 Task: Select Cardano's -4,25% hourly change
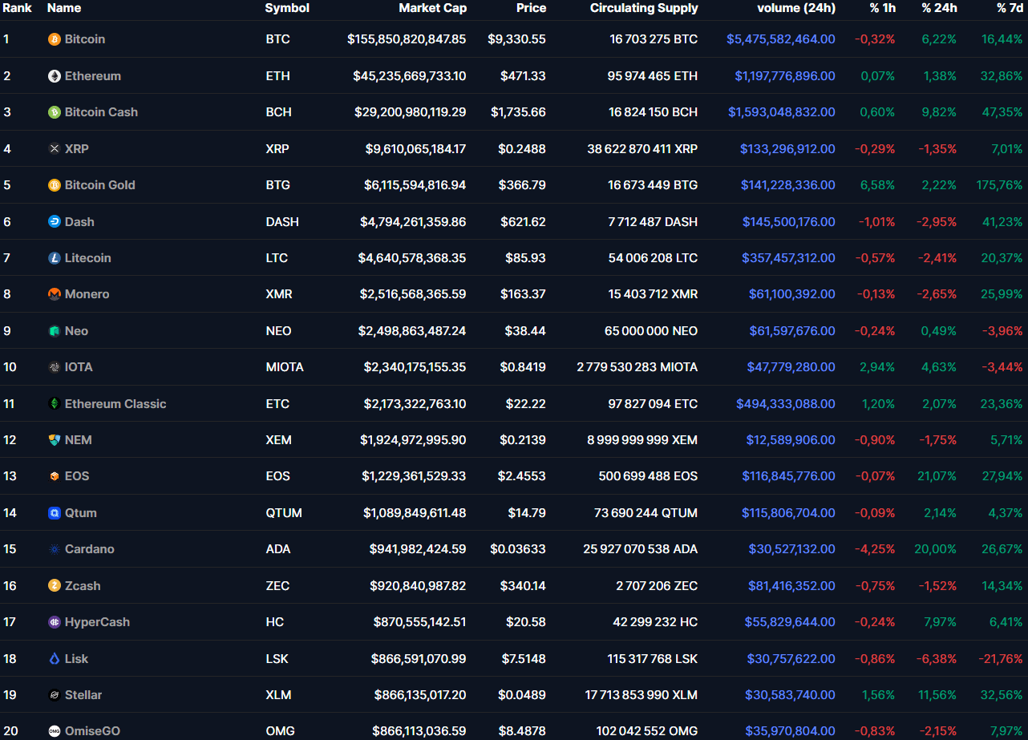(875, 549)
